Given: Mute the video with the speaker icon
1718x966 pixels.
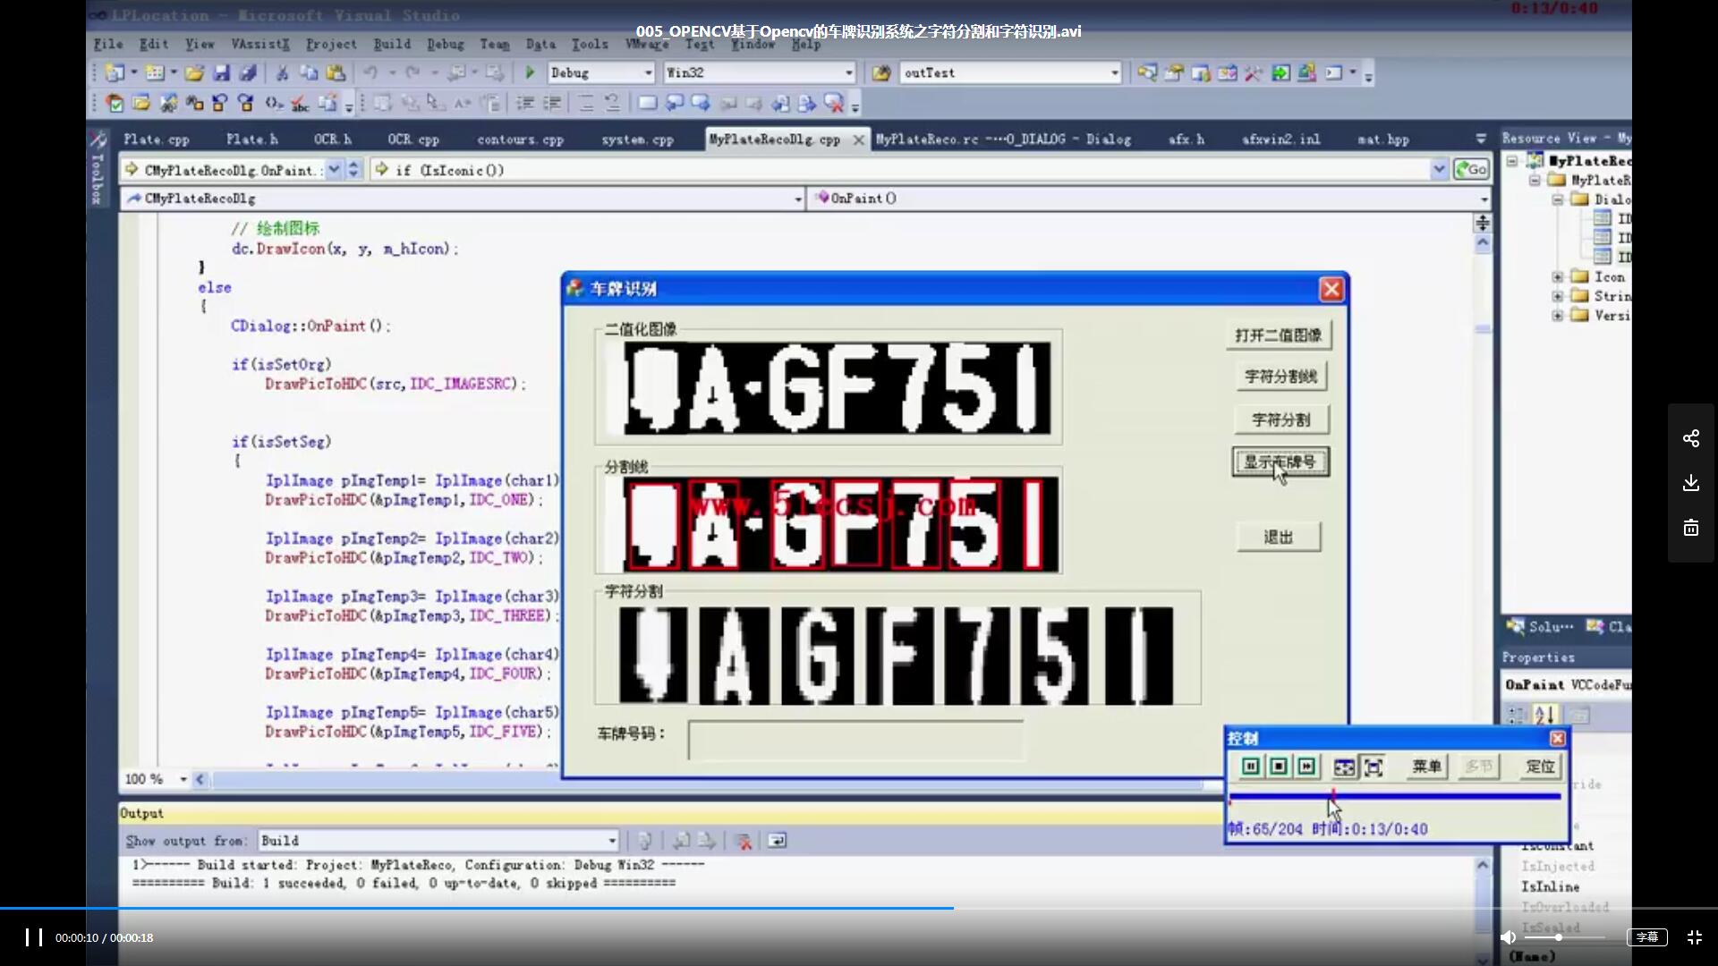Looking at the screenshot, I should (x=1508, y=937).
